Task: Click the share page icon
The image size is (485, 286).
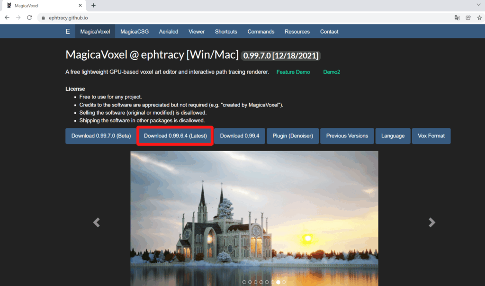Action: coord(468,18)
